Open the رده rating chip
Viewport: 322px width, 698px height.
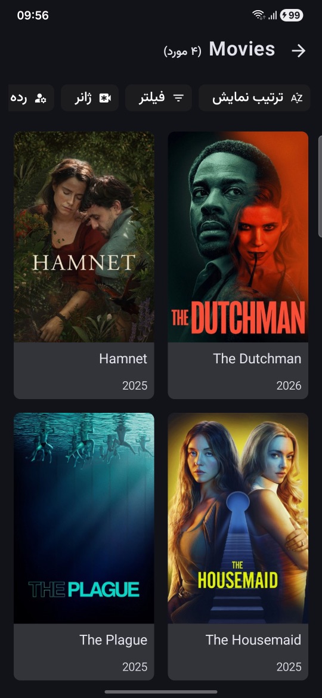(x=31, y=97)
